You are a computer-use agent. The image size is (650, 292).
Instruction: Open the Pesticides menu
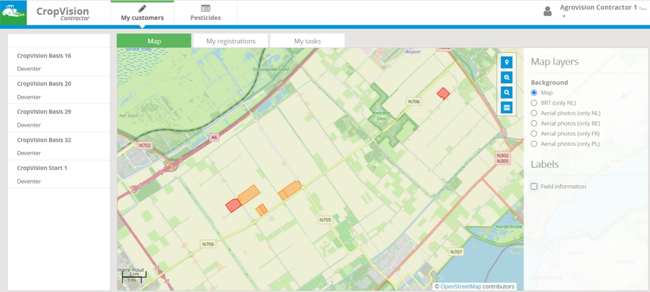(x=206, y=13)
